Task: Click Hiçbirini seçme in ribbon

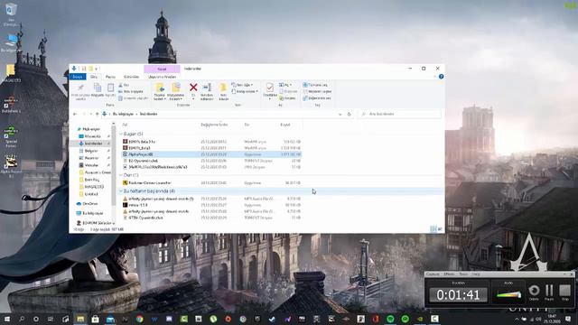Action: point(317,91)
